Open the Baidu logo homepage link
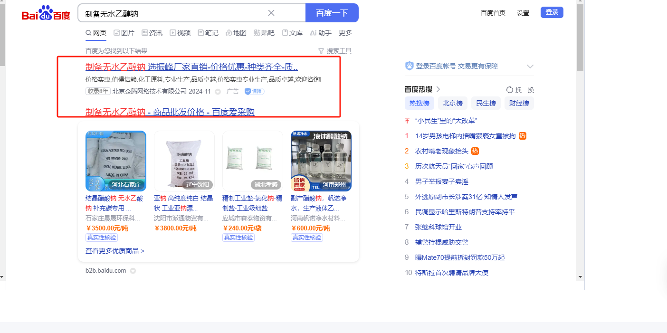Image resolution: width=667 pixels, height=333 pixels. pos(46,13)
